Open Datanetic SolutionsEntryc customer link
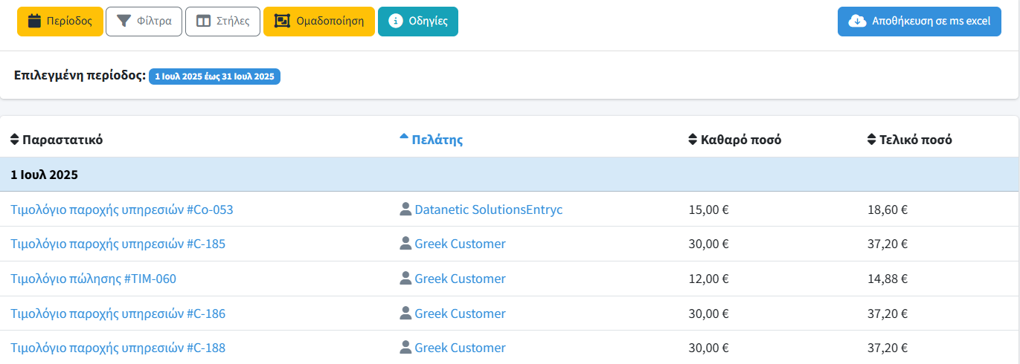The width and height of the screenshot is (1020, 364). (x=488, y=209)
